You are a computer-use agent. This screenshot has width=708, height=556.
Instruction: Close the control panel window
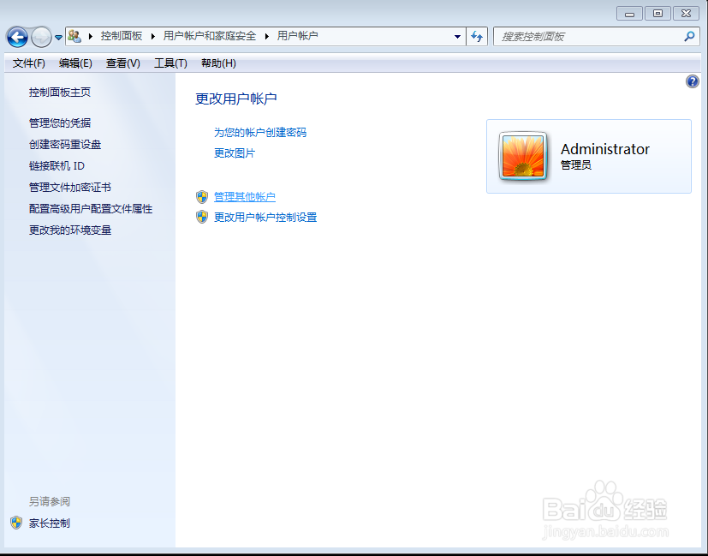coord(686,14)
